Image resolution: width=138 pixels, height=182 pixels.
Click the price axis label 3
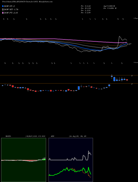(132, 76)
